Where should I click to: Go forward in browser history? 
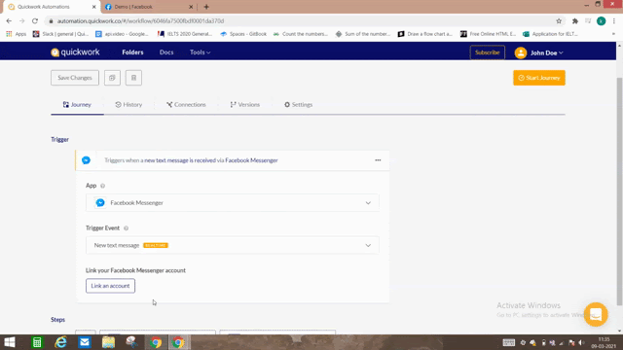pos(21,21)
